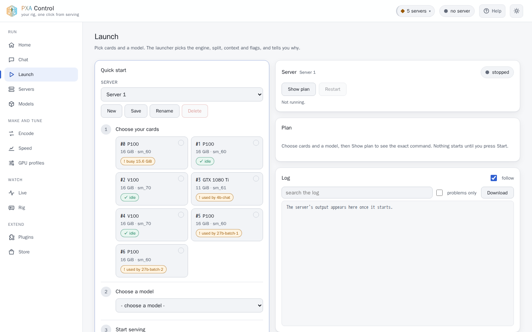Click the GPU profiles sliders icon

[x=11, y=163]
